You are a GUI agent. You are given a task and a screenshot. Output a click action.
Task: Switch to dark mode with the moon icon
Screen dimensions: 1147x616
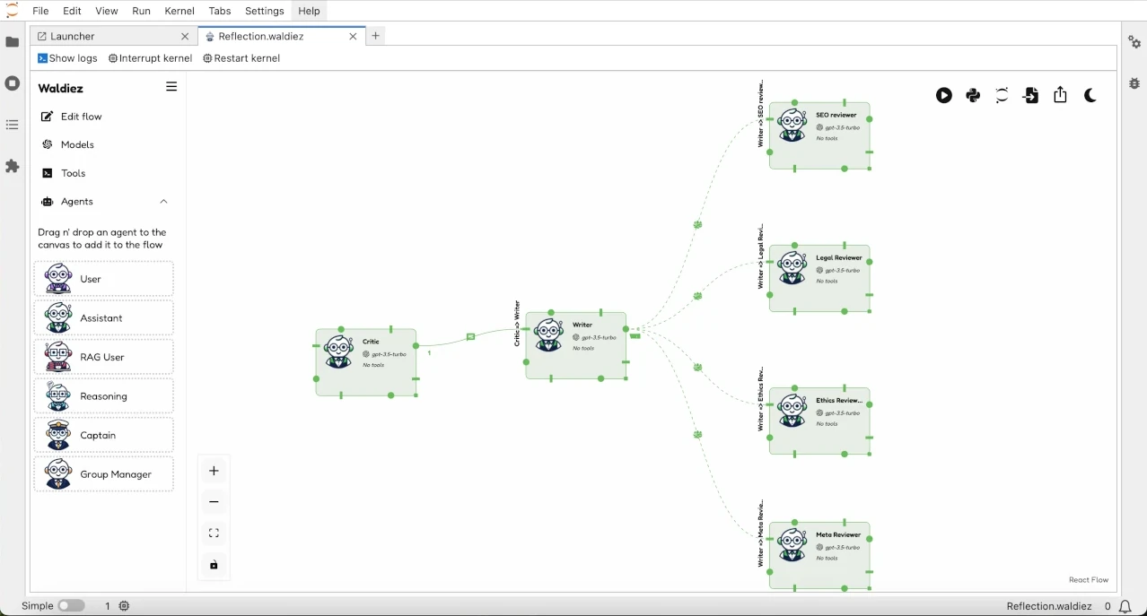[1090, 95]
